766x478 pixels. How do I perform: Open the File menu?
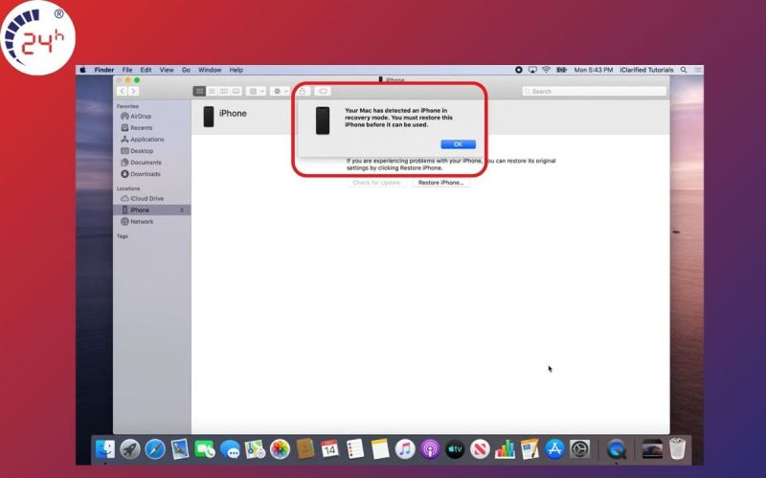(127, 70)
